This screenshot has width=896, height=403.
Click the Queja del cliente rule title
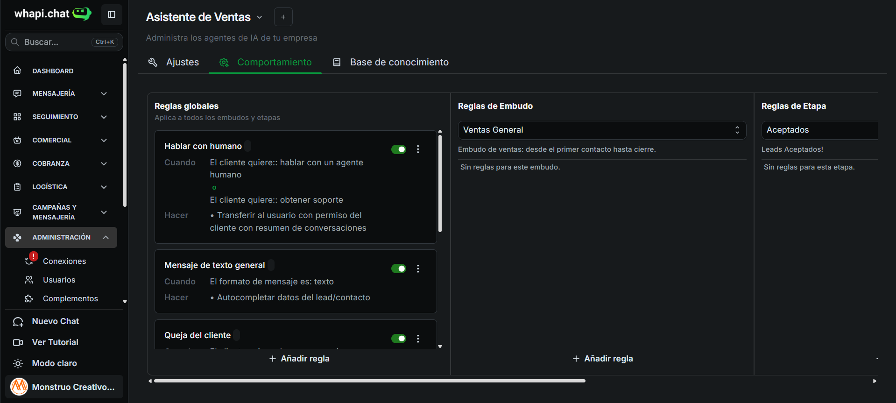pyautogui.click(x=198, y=335)
